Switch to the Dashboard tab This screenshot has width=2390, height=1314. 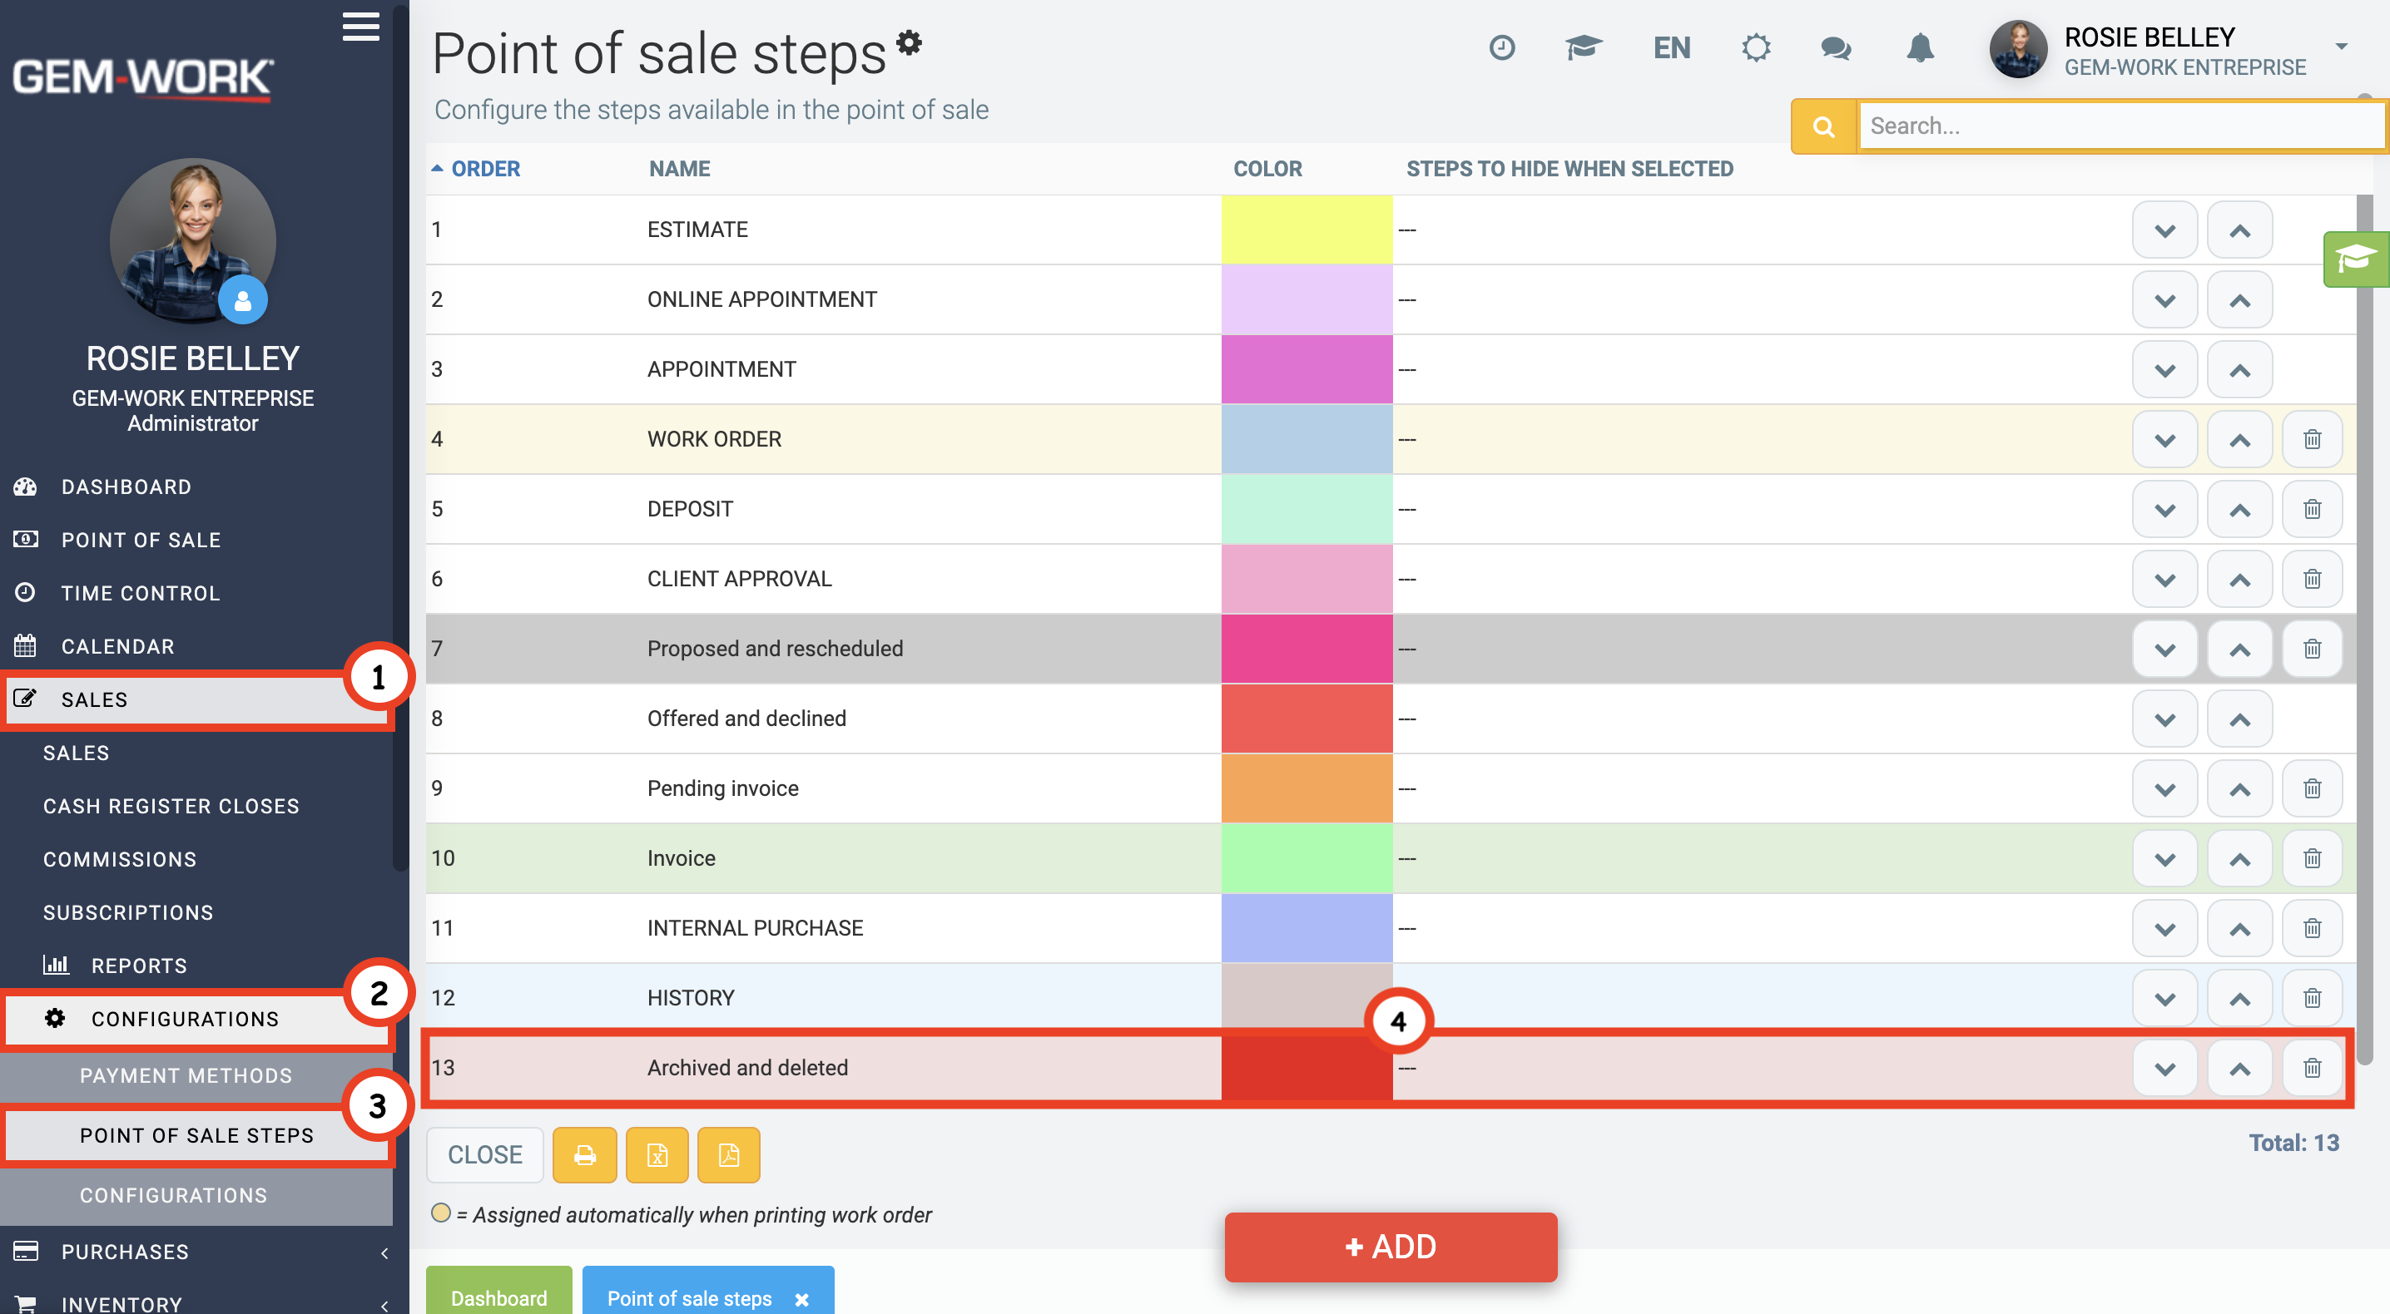[499, 1297]
